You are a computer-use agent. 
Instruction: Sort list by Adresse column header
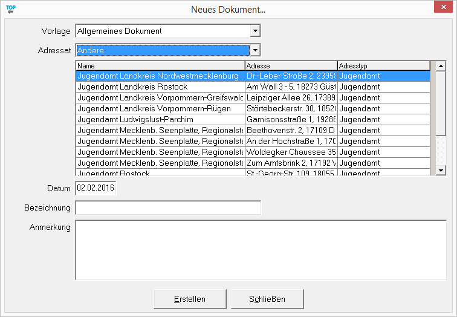click(291, 65)
